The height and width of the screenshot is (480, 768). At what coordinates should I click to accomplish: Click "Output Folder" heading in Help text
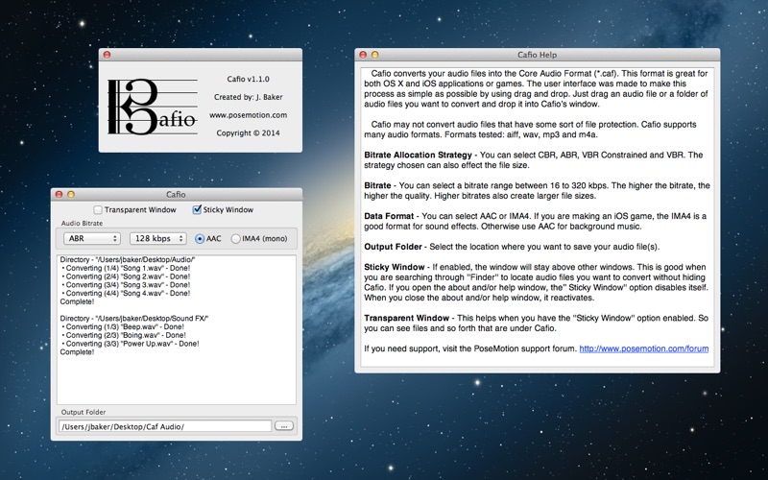[x=393, y=247]
